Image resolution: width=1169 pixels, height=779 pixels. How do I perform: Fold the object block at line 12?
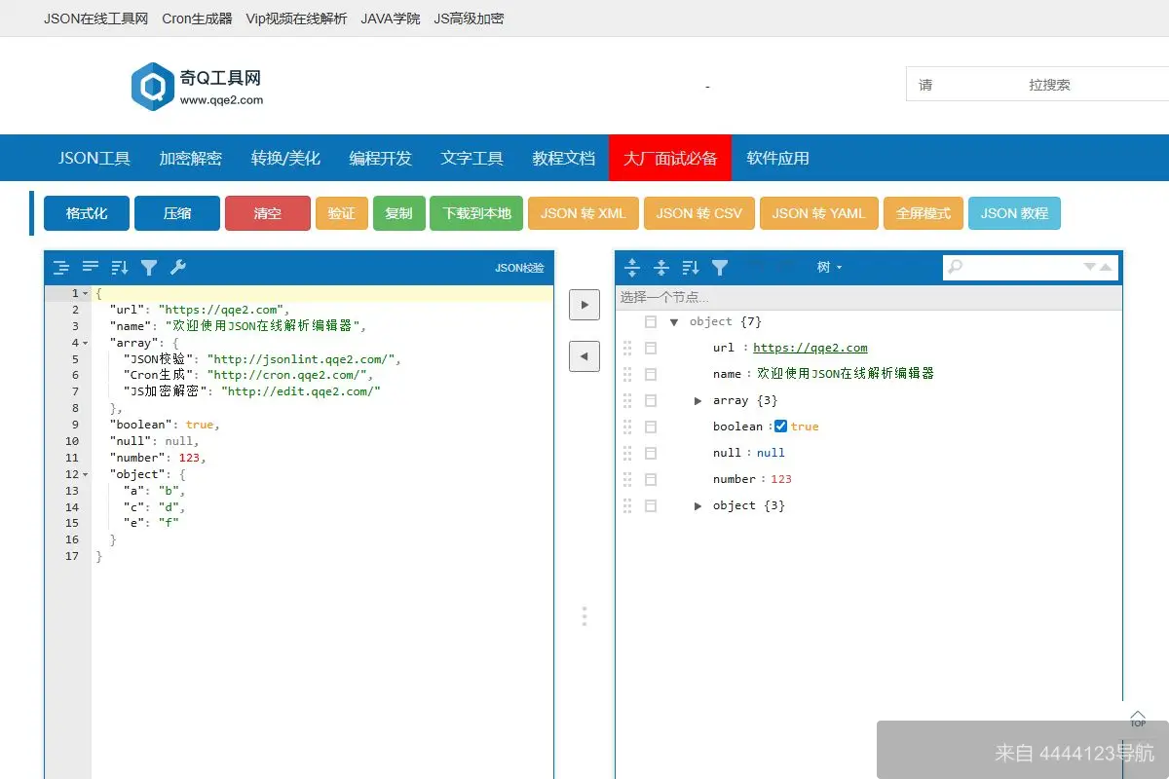click(x=86, y=474)
